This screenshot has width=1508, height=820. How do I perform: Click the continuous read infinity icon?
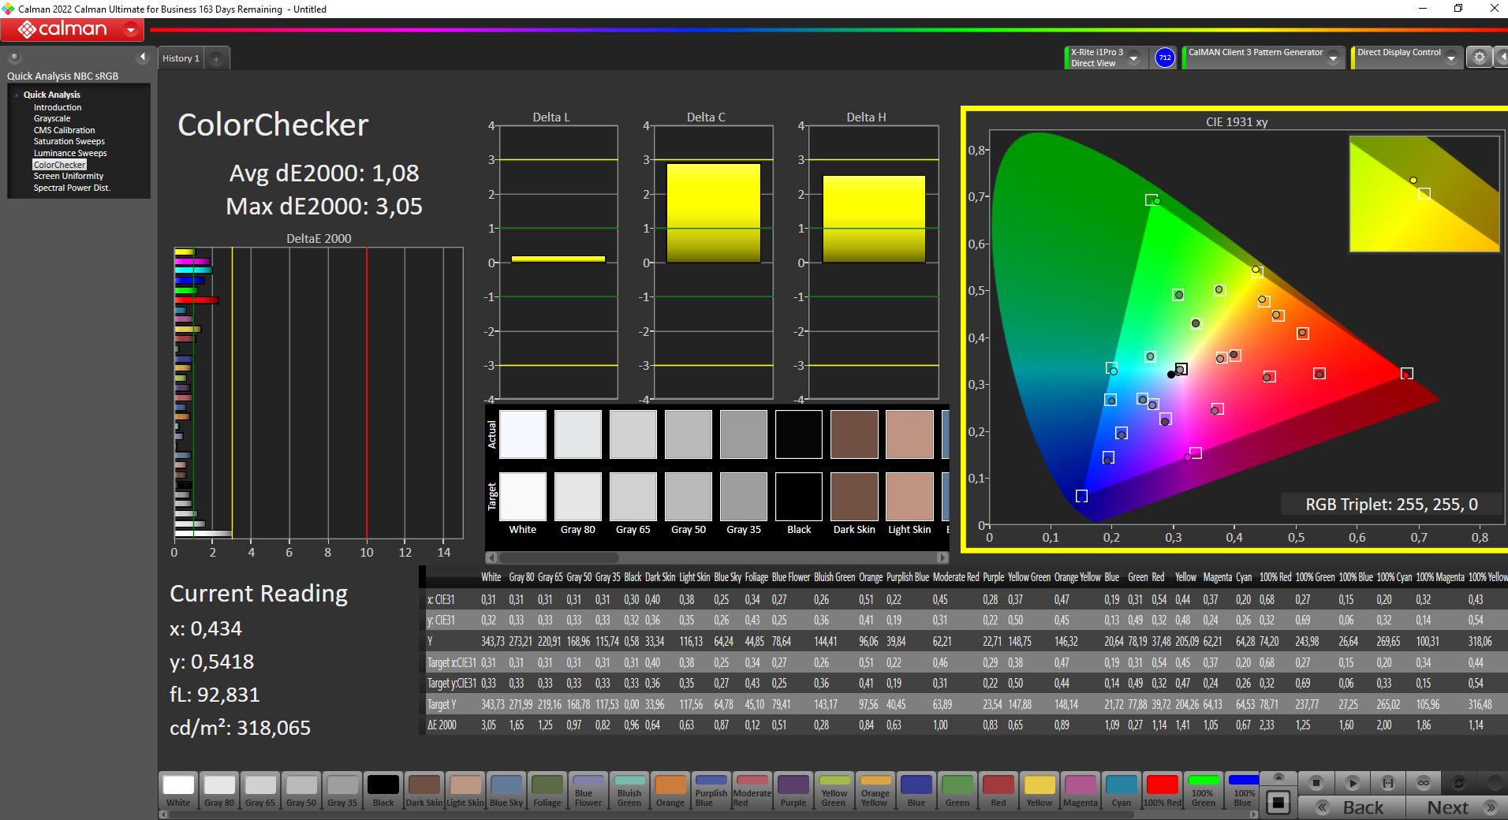1424,783
